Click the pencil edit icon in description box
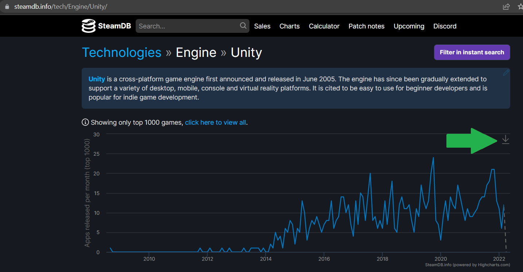Image resolution: width=523 pixels, height=272 pixels. (x=506, y=73)
